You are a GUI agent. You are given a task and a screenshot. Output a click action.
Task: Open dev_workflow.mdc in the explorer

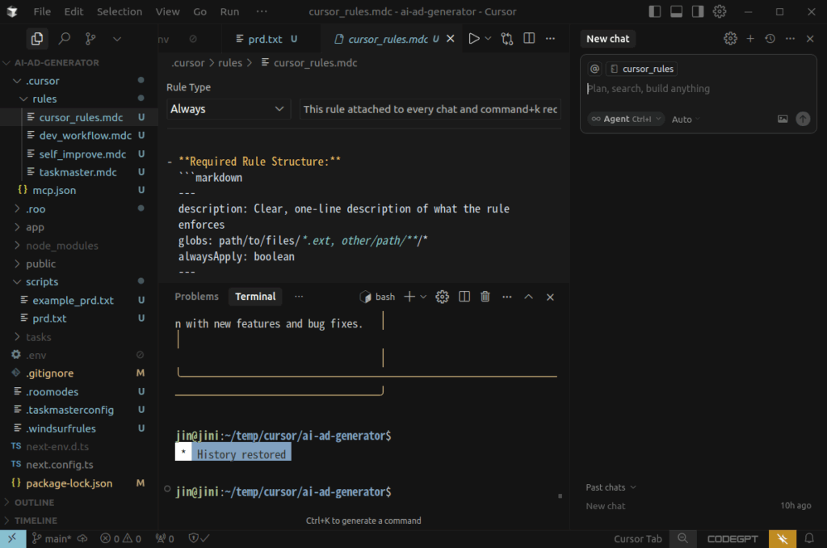(79, 136)
